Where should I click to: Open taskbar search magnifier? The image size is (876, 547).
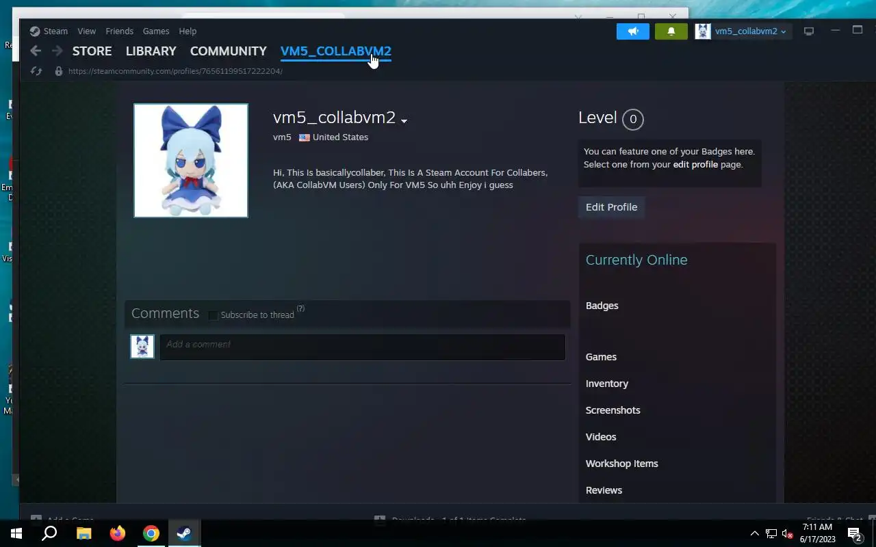pos(49,533)
